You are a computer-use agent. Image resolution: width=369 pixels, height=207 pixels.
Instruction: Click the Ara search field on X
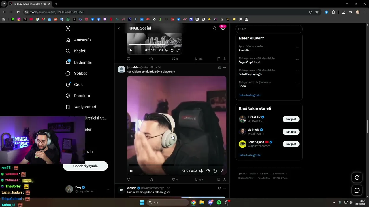(269, 29)
